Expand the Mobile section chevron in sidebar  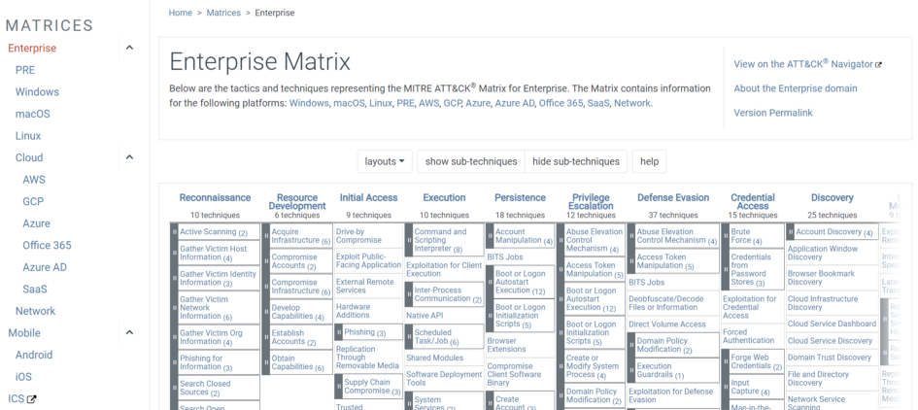coord(129,332)
